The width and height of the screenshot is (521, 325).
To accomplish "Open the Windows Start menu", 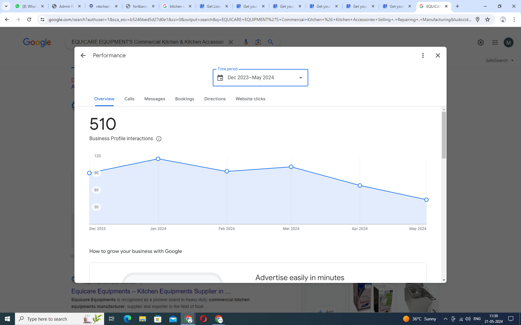I will [x=7, y=319].
